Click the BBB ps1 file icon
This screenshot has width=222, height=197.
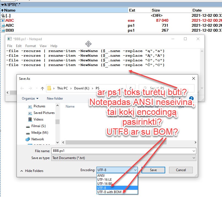coord(3,30)
